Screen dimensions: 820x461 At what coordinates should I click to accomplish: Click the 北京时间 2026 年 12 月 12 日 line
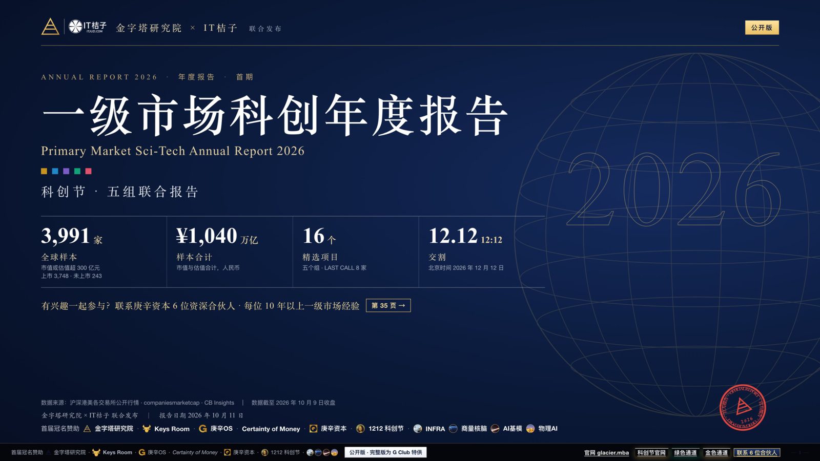pyautogui.click(x=466, y=268)
